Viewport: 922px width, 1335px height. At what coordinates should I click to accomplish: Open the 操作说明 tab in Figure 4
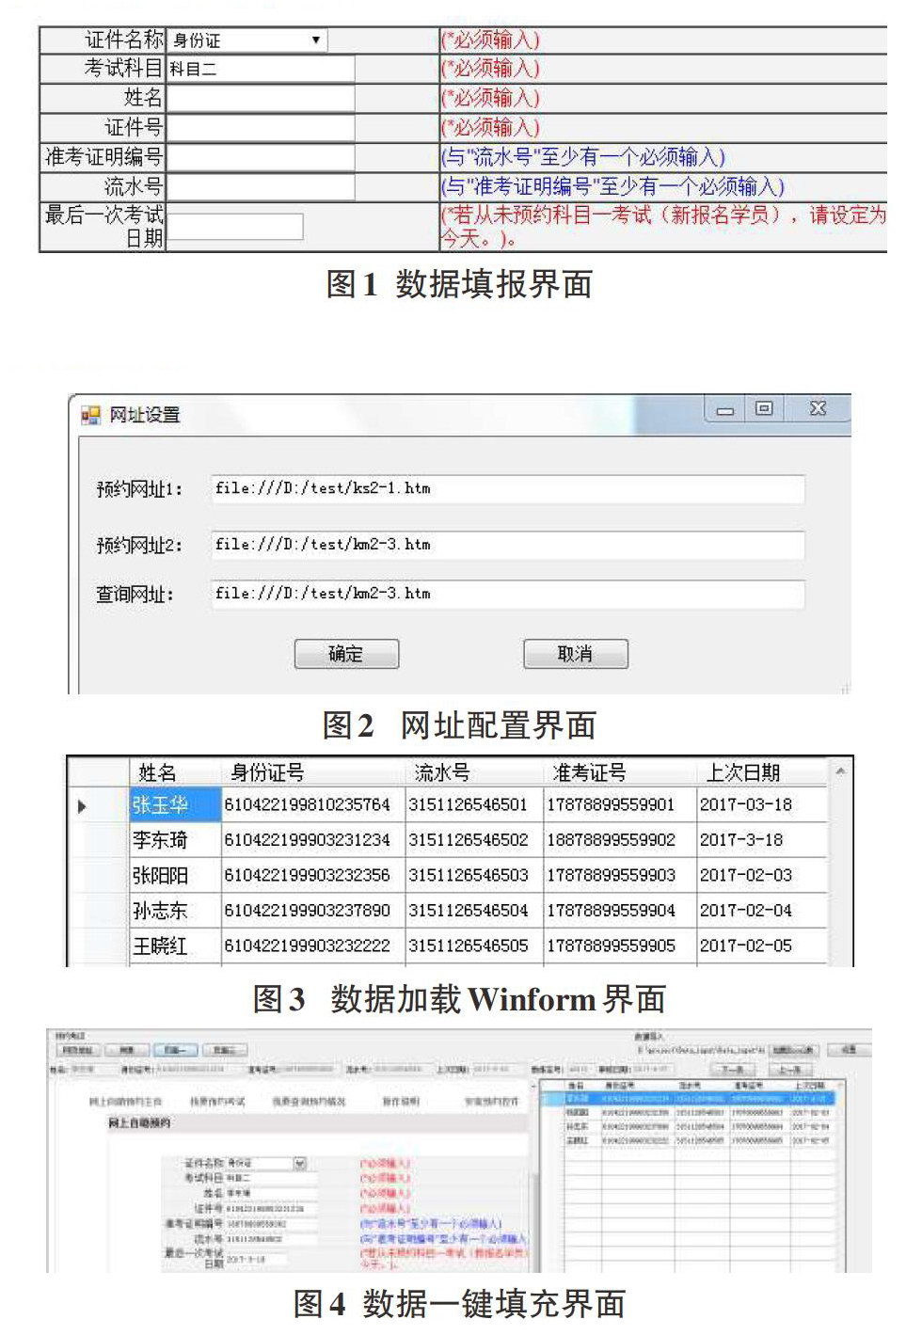tap(401, 1101)
